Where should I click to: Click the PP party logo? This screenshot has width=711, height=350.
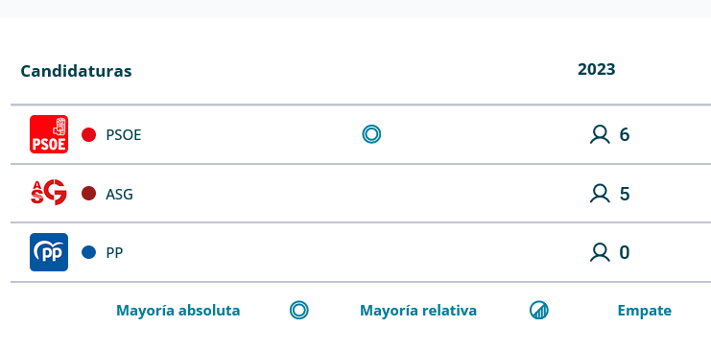coord(49,252)
